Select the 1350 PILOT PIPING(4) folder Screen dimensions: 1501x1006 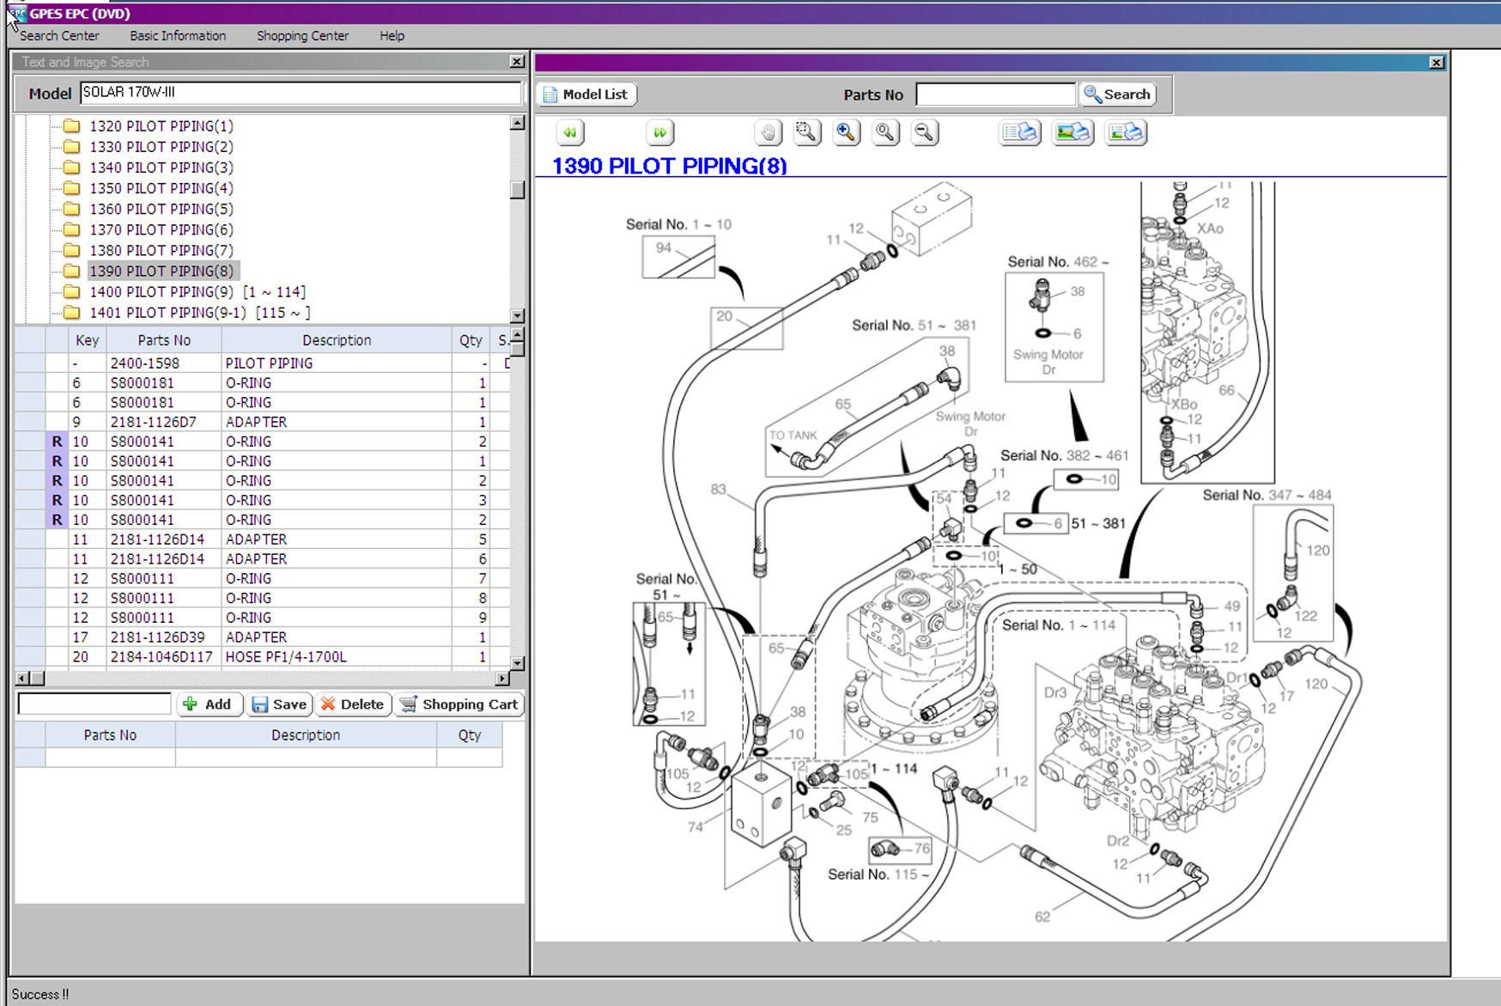tap(161, 188)
